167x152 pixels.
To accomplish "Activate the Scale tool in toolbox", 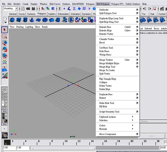I will 5,56.
